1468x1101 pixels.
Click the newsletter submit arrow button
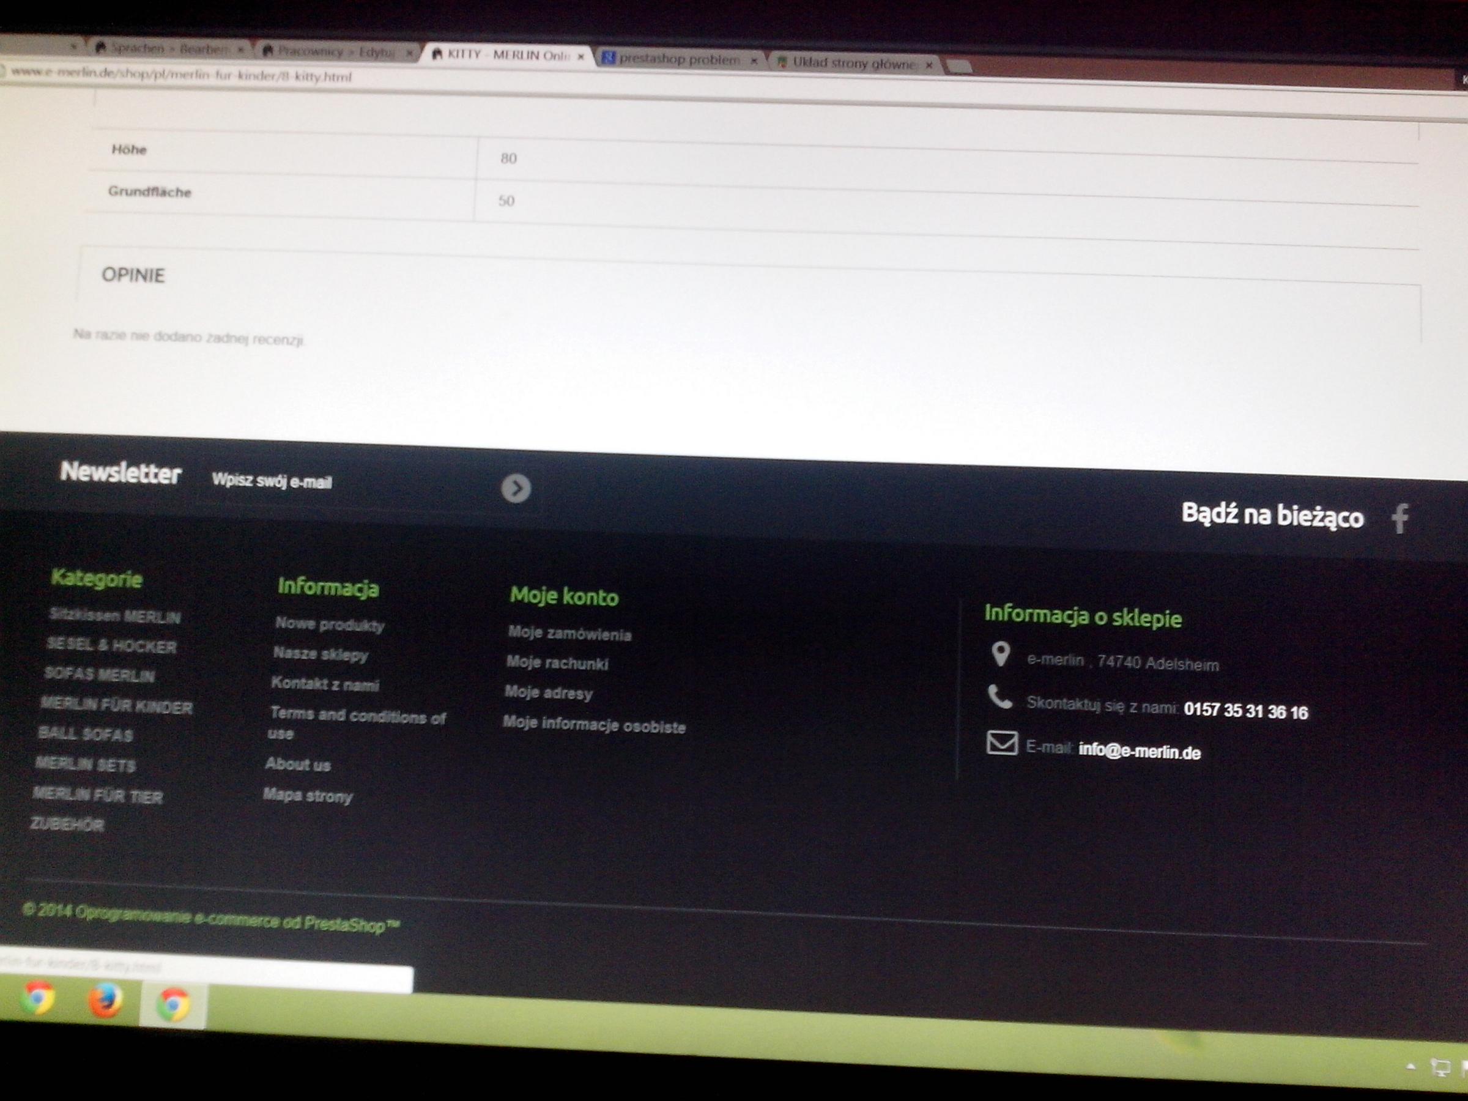(x=516, y=489)
